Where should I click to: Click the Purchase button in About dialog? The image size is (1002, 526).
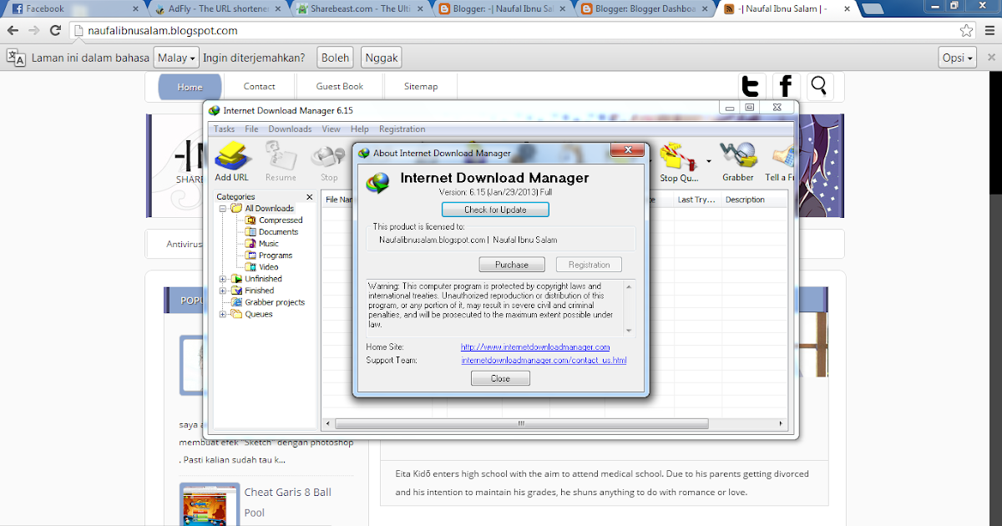click(512, 265)
